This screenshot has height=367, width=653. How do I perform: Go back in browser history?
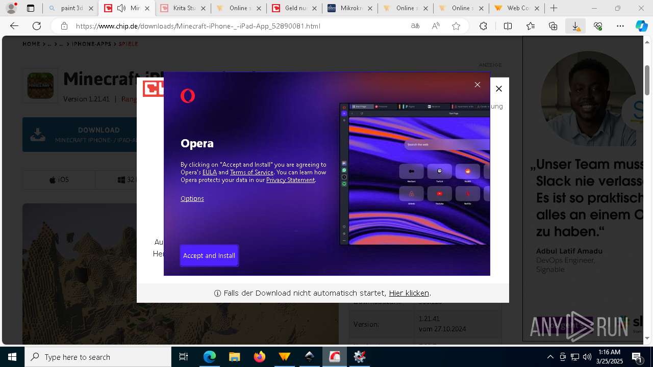coord(14,26)
